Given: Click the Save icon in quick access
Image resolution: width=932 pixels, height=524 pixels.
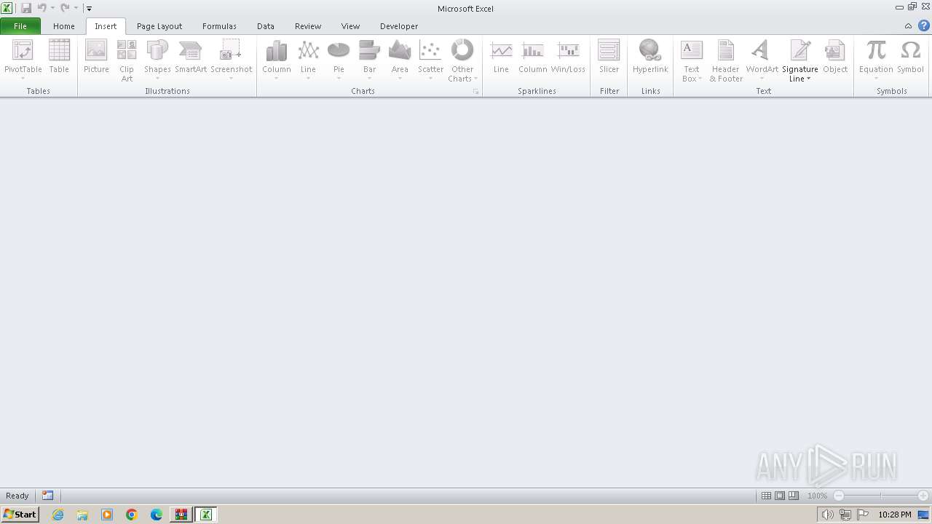Looking at the screenshot, I should pyautogui.click(x=26, y=8).
